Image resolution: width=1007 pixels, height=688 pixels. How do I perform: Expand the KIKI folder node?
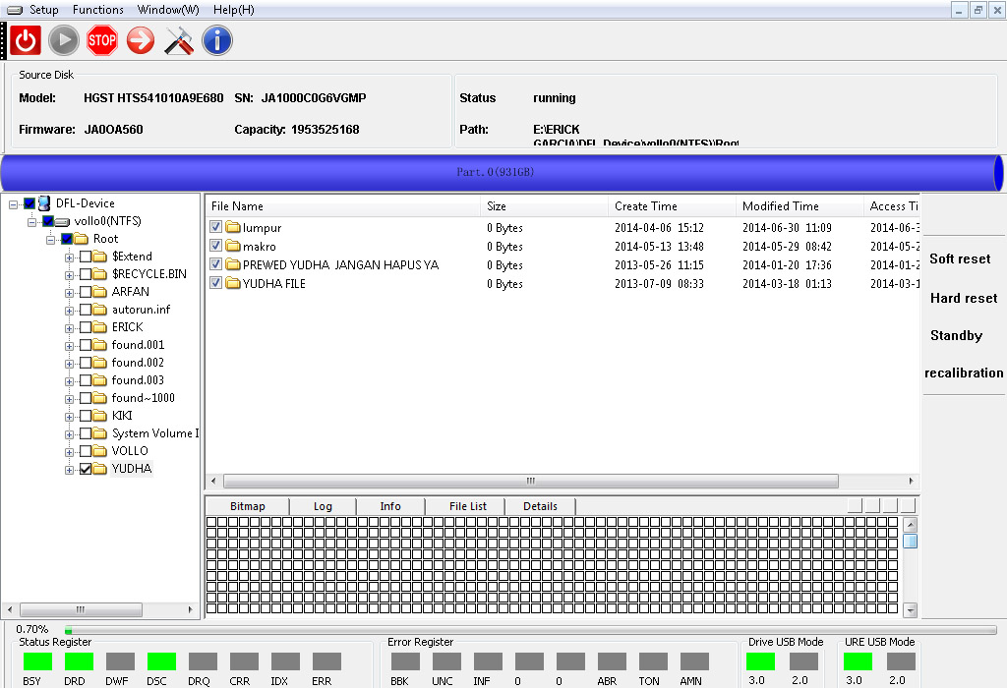(x=70, y=417)
